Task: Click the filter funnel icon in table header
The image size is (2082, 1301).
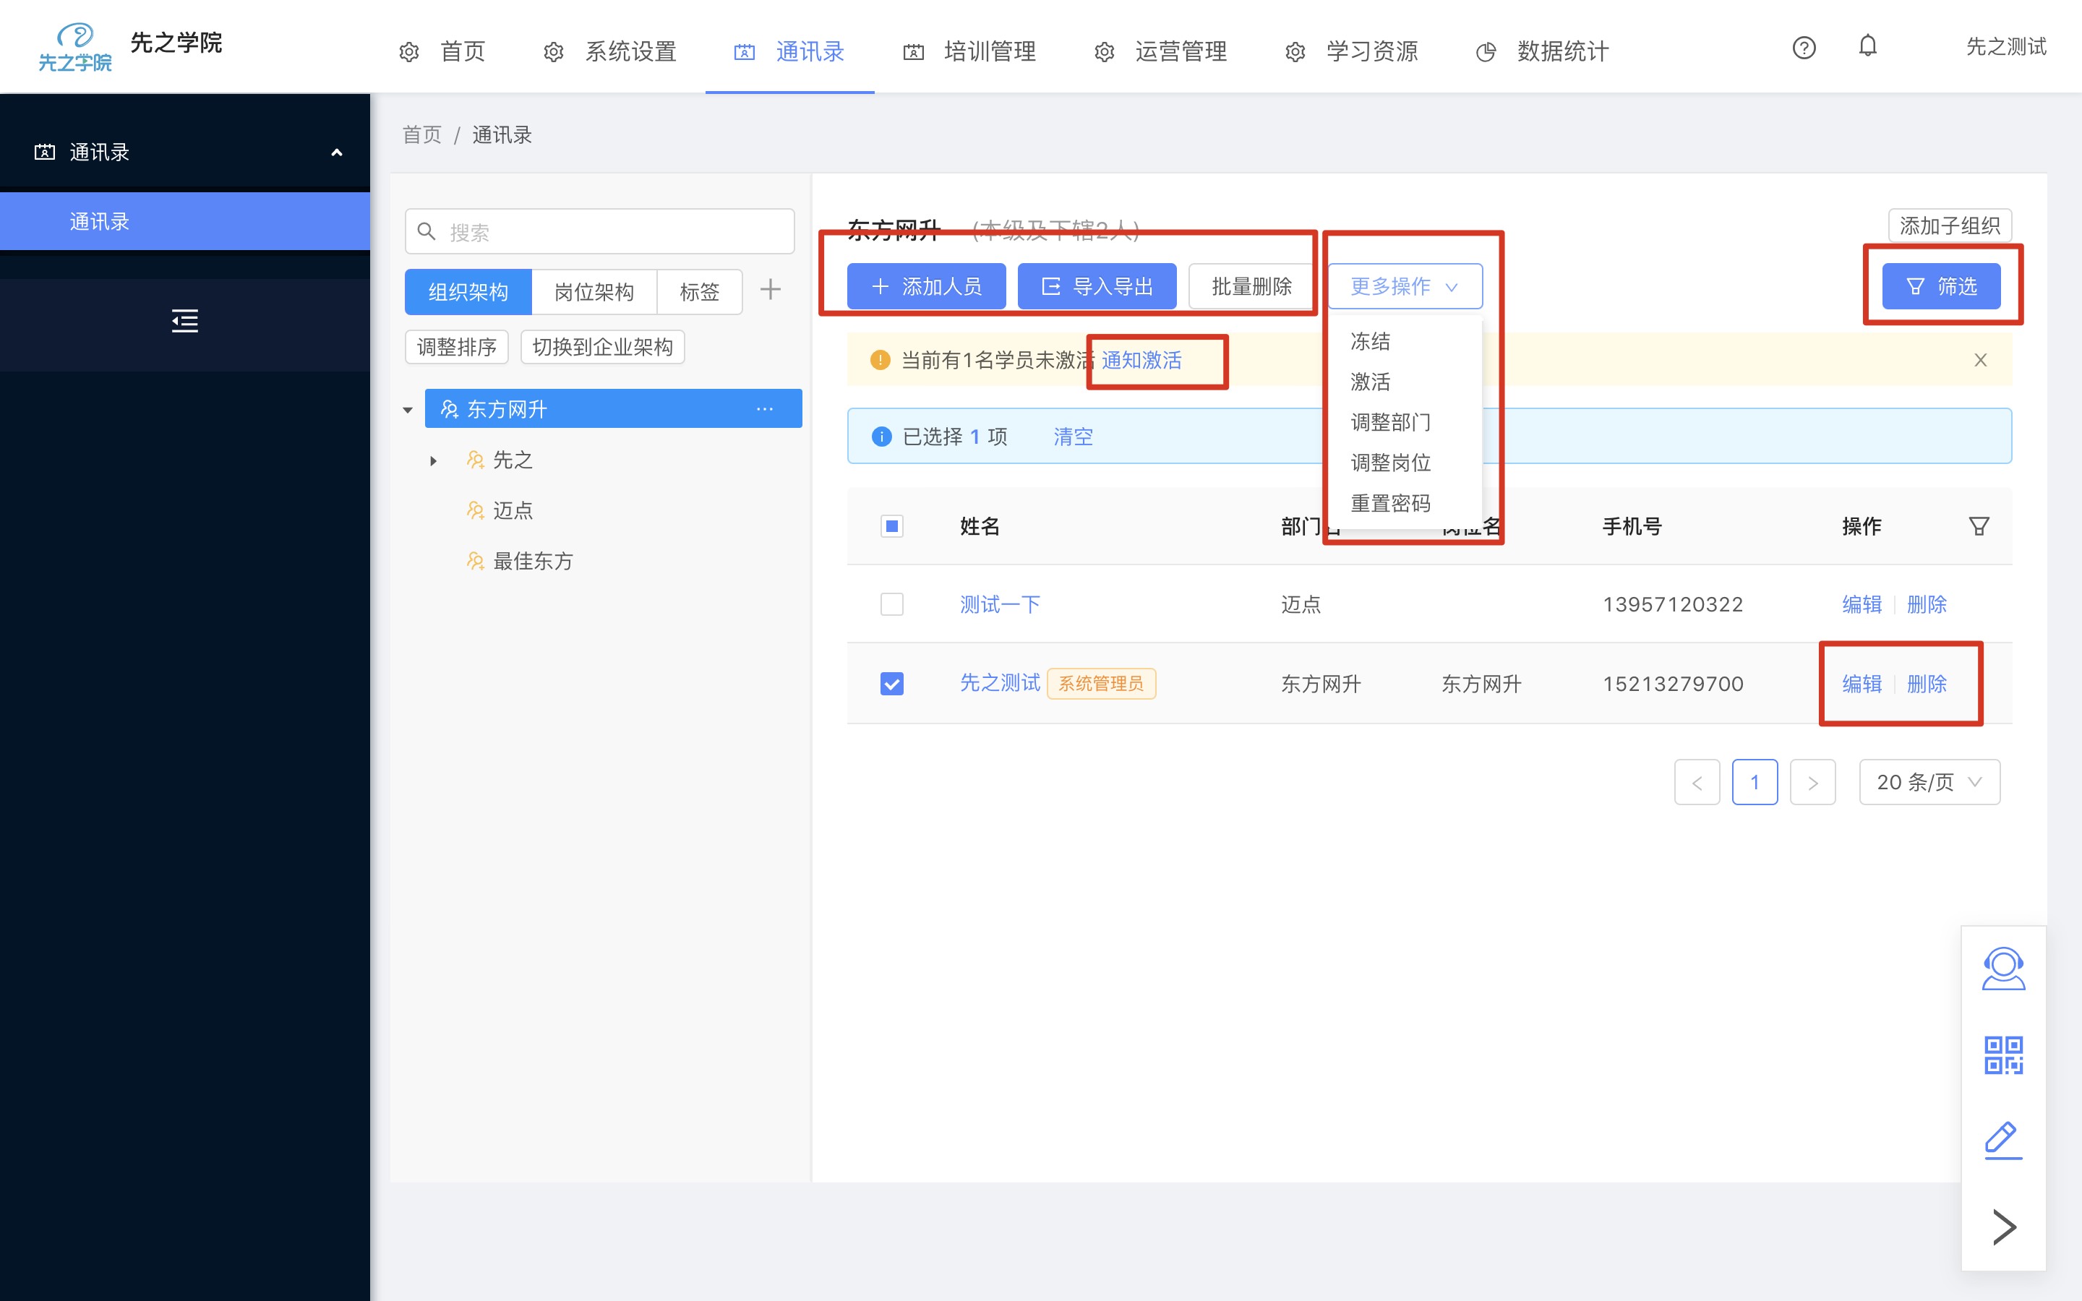Action: (1979, 525)
